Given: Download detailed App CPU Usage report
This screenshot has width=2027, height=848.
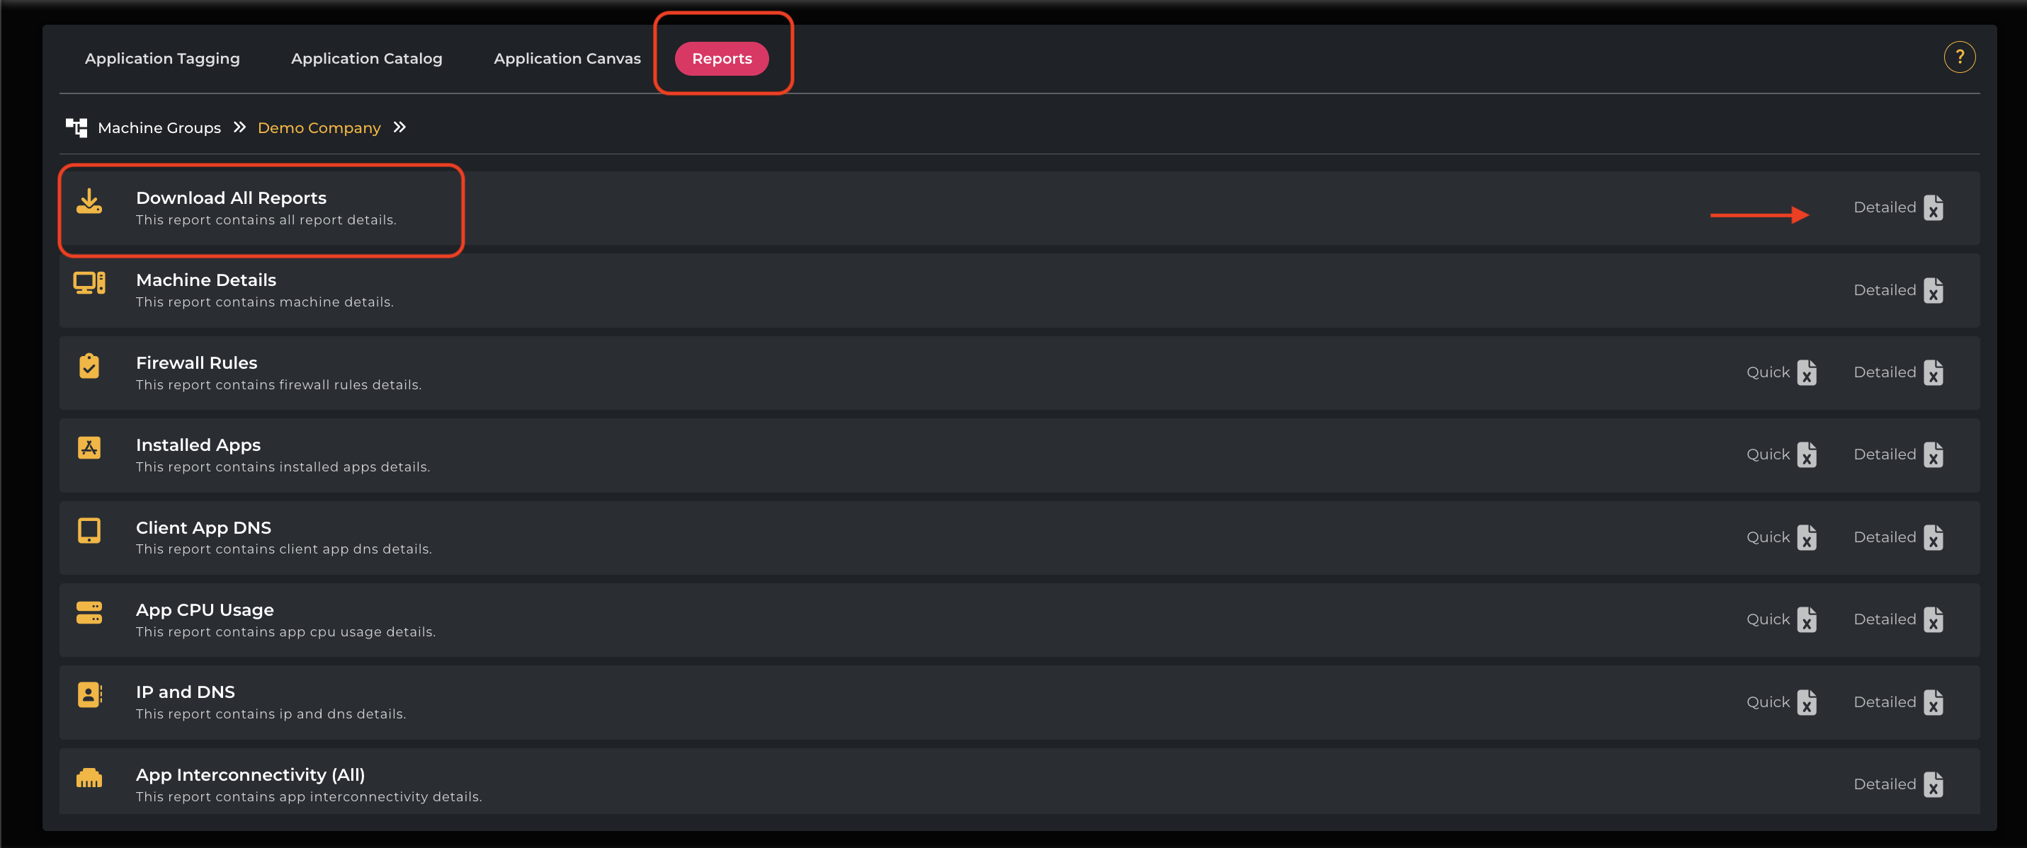Looking at the screenshot, I should [1933, 620].
